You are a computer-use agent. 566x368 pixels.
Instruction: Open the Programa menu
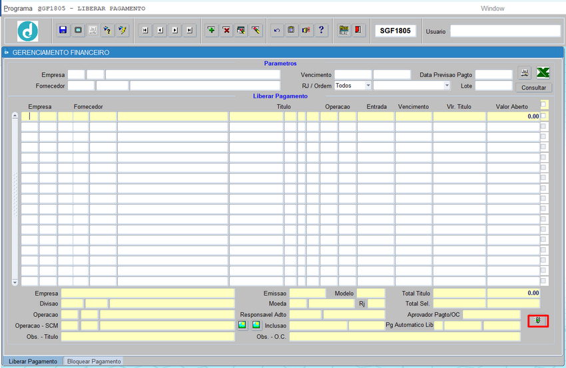tap(18, 8)
